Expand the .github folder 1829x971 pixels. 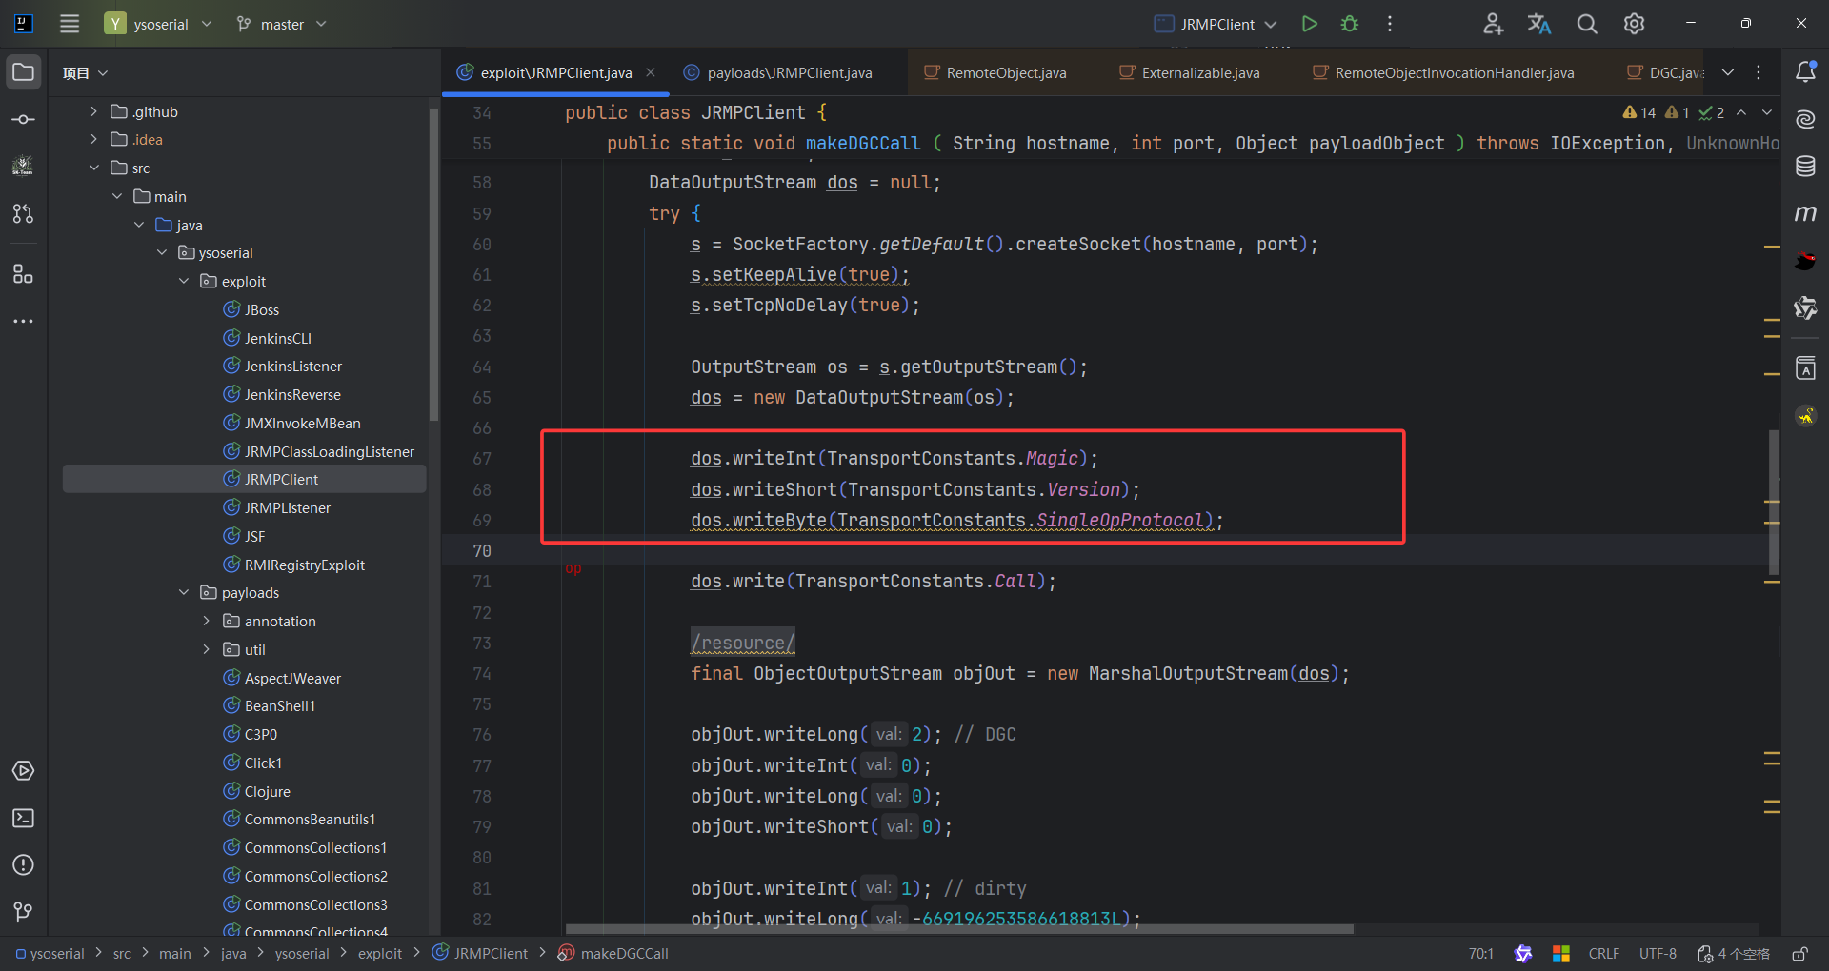(93, 111)
